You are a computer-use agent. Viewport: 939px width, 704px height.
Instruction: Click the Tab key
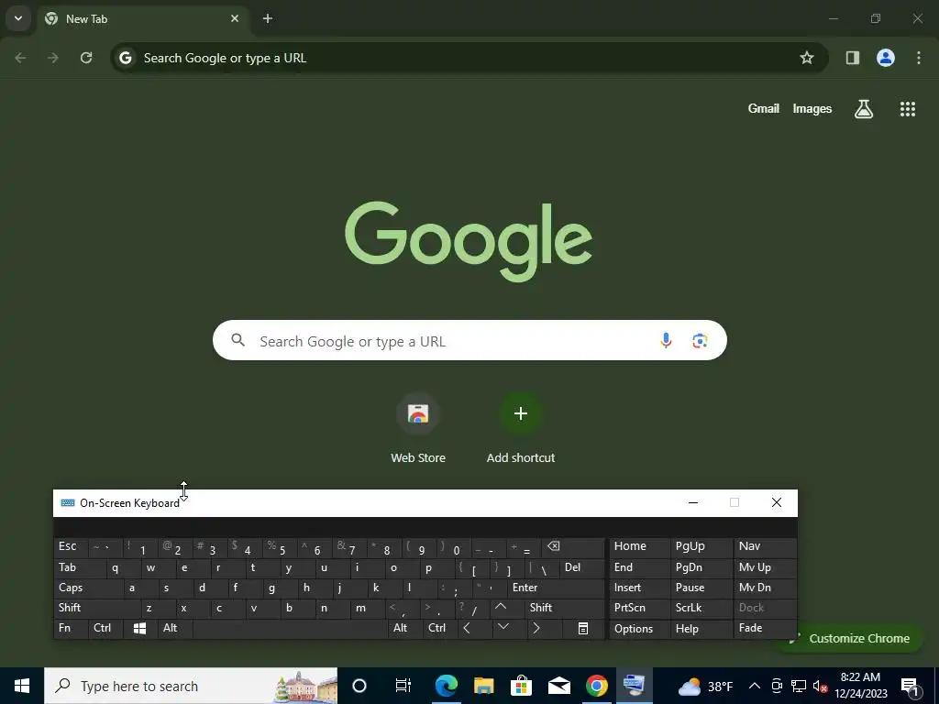pos(80,567)
